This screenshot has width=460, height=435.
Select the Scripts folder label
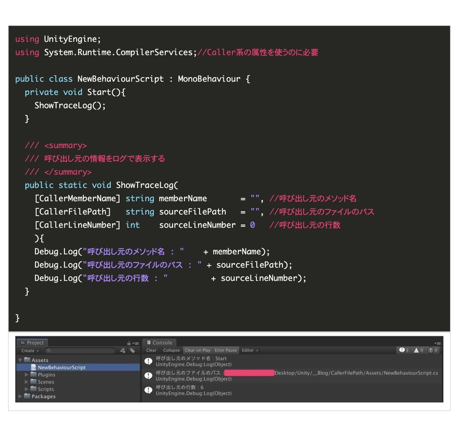coord(46,389)
